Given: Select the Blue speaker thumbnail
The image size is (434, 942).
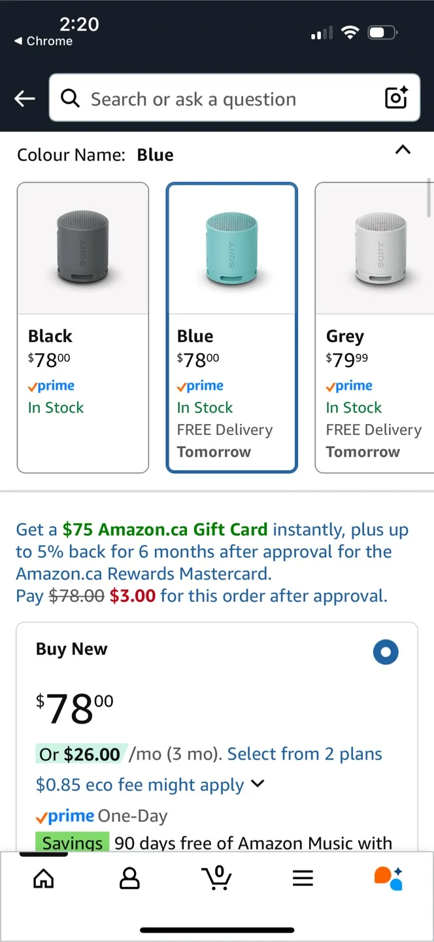Looking at the screenshot, I should tap(232, 249).
